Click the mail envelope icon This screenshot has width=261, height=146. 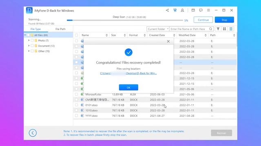point(193,10)
